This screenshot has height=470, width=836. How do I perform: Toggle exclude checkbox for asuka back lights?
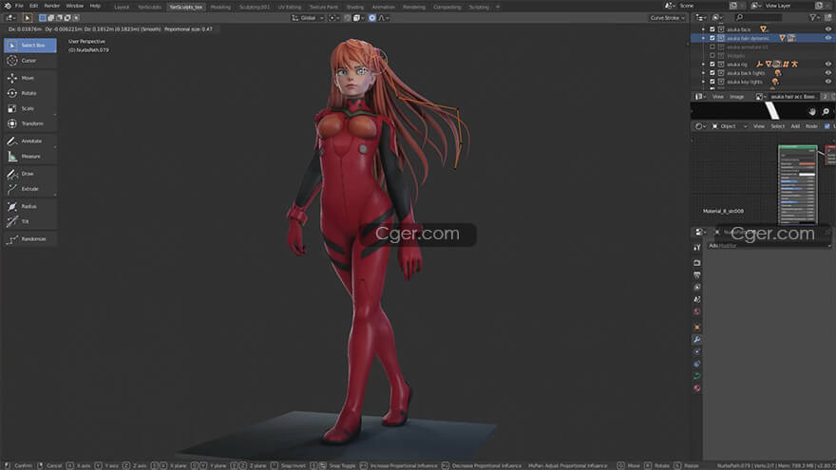pos(712,73)
